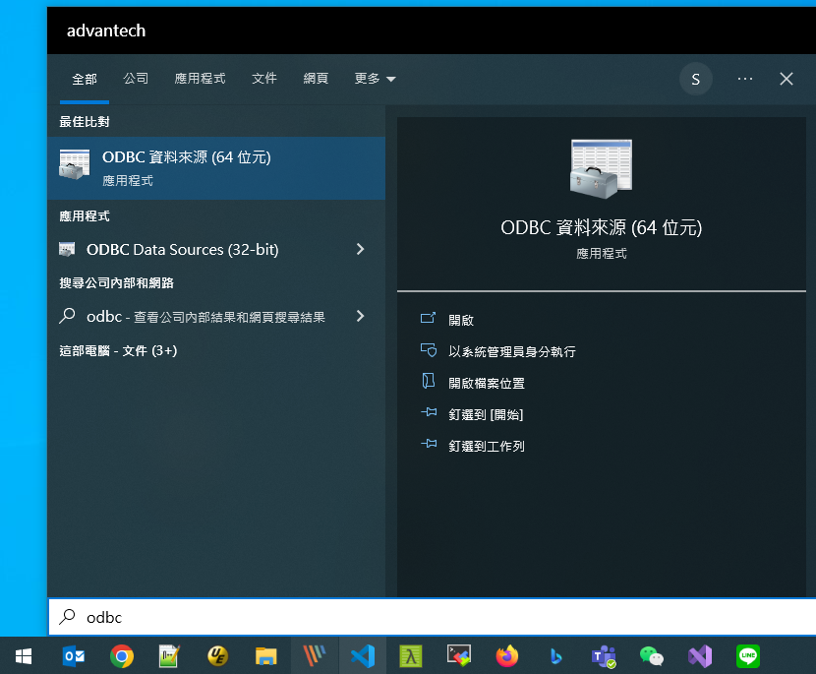Expand odbc web search result chevron
The width and height of the screenshot is (816, 674).
(x=360, y=316)
